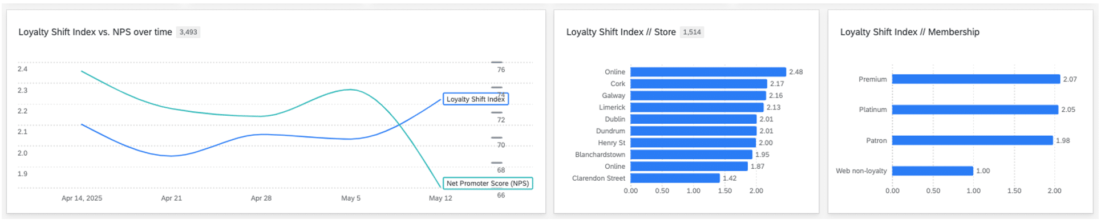Click the "May 12" date axis label

pyautogui.click(x=440, y=198)
